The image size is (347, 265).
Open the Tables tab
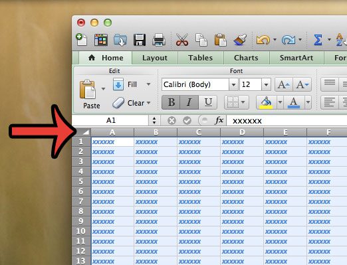coord(200,58)
